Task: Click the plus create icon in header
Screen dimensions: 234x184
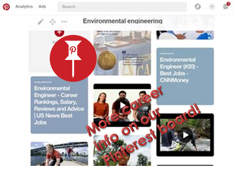Action: [212, 7]
